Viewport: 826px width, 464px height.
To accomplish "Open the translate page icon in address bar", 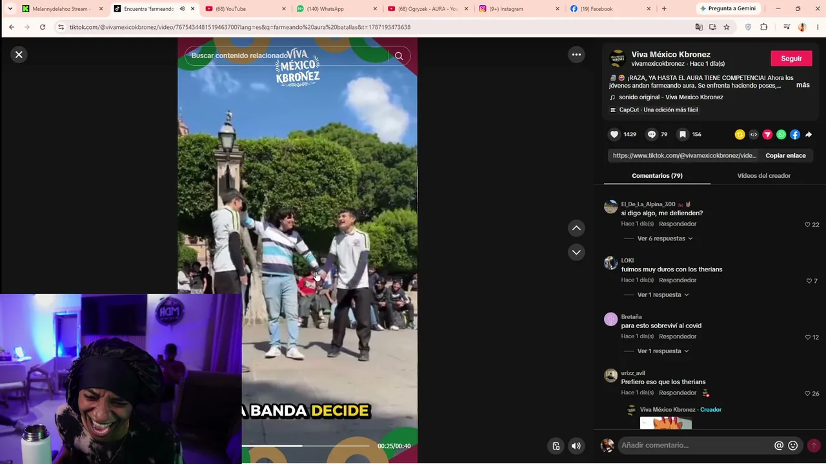I will 699,27.
